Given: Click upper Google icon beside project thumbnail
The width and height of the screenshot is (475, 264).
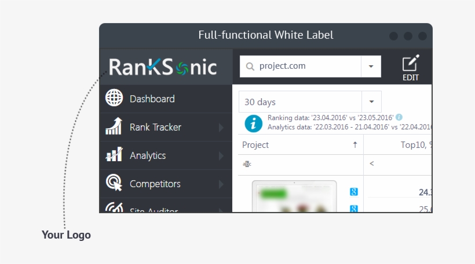Looking at the screenshot, I should pos(353,192).
